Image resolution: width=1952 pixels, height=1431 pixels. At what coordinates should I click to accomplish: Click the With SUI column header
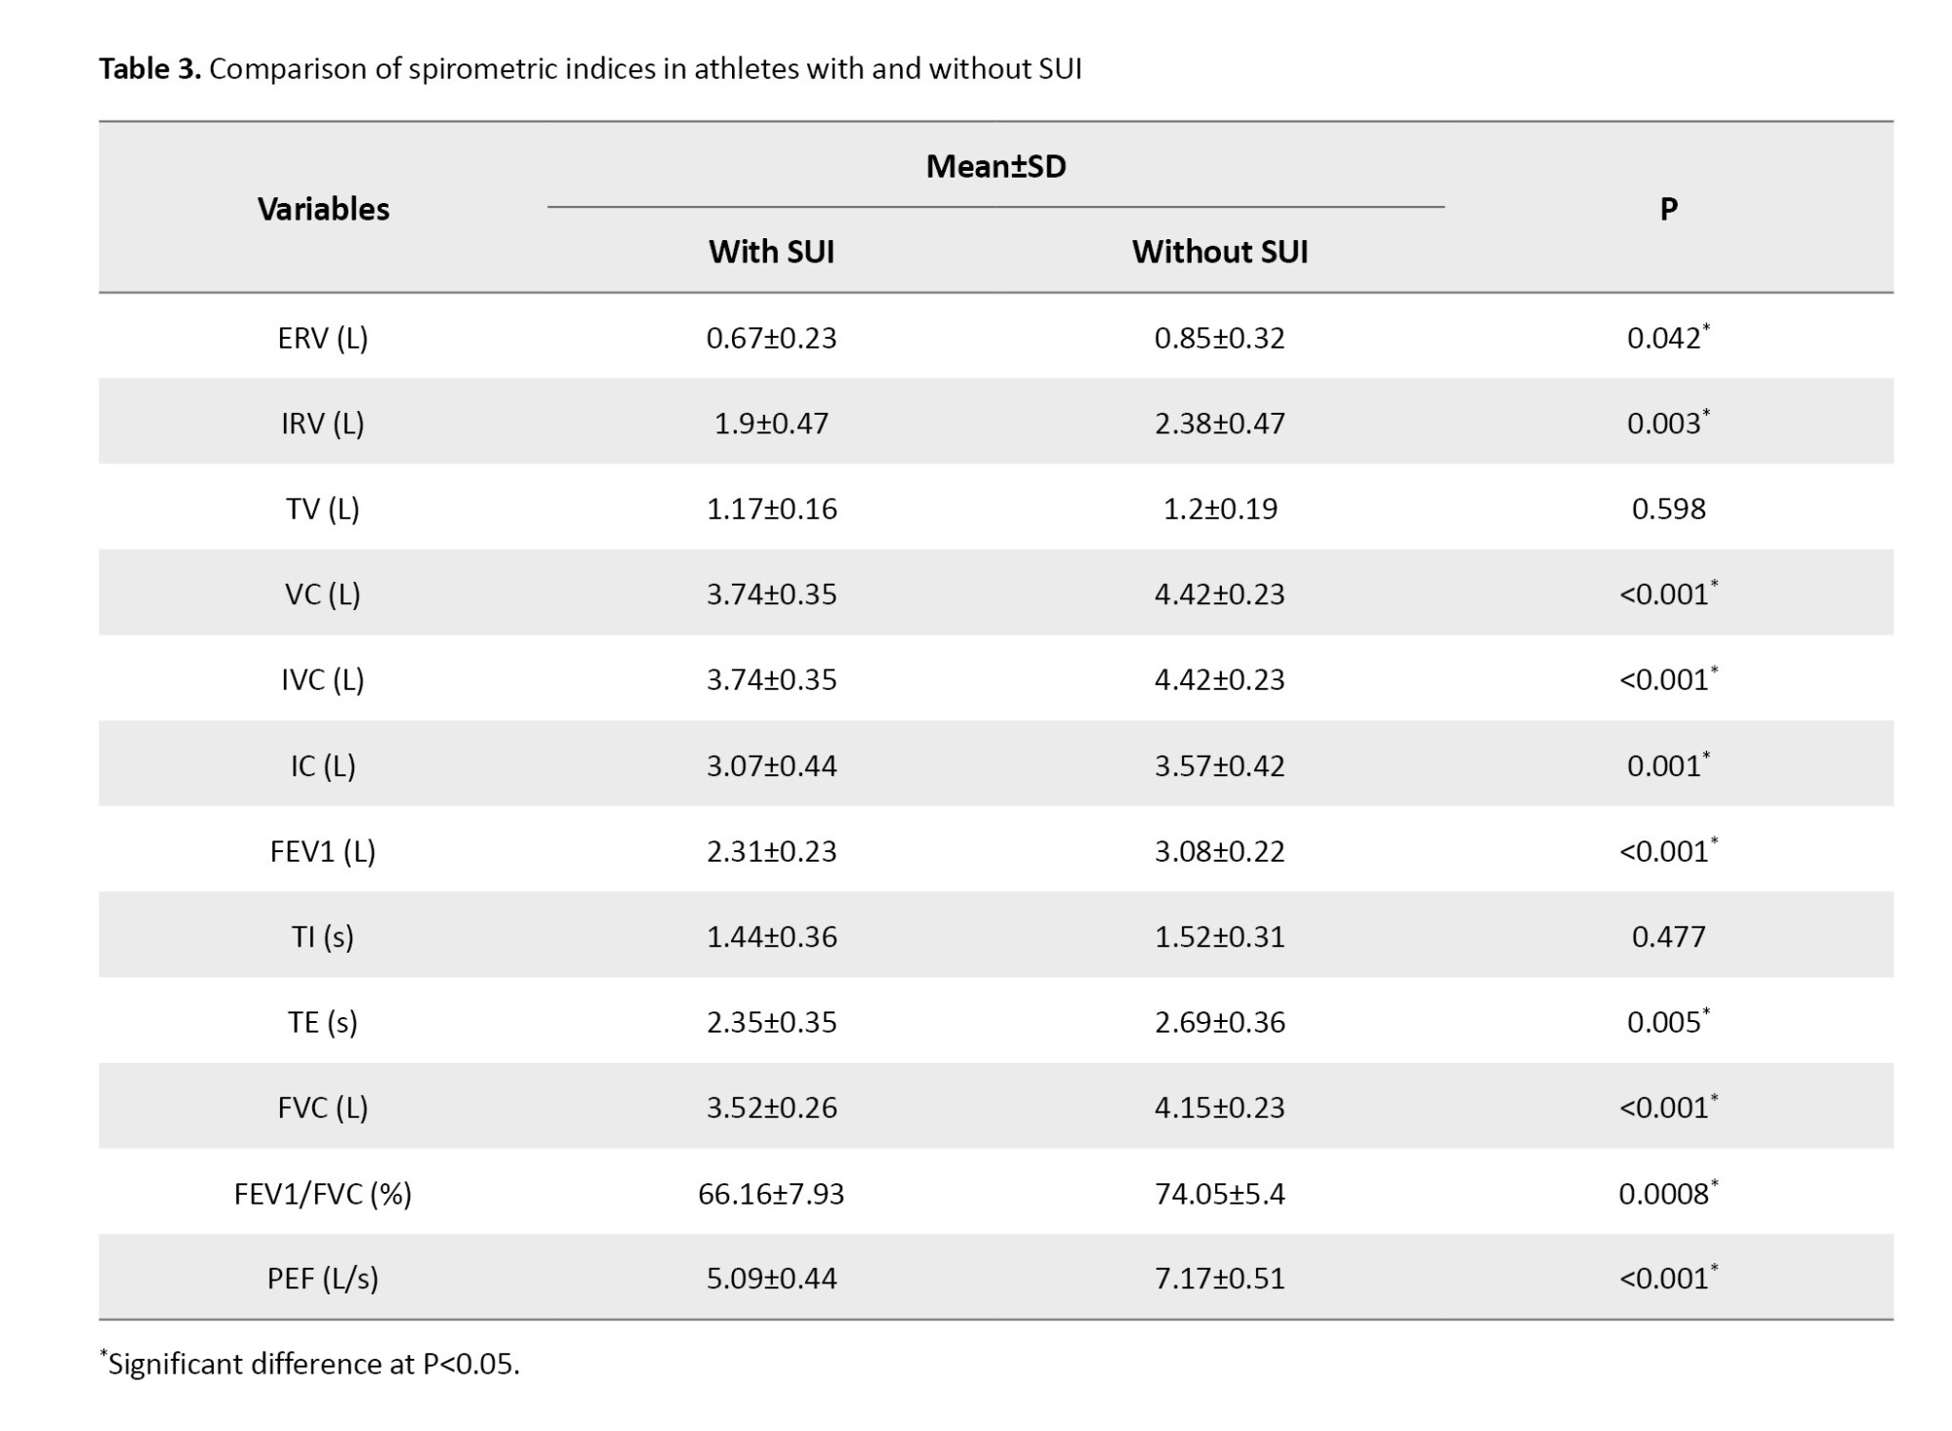point(771,252)
